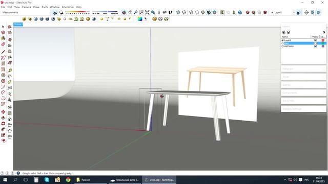Click the Position Camera tool

pos(159,12)
